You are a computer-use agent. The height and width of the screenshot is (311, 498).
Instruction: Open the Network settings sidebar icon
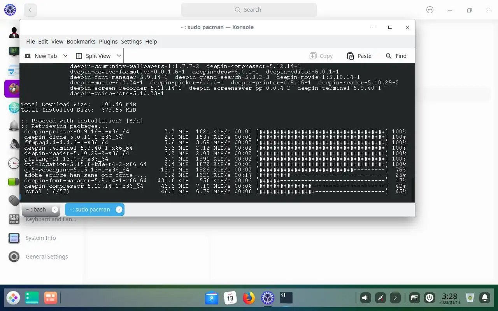tap(14, 107)
